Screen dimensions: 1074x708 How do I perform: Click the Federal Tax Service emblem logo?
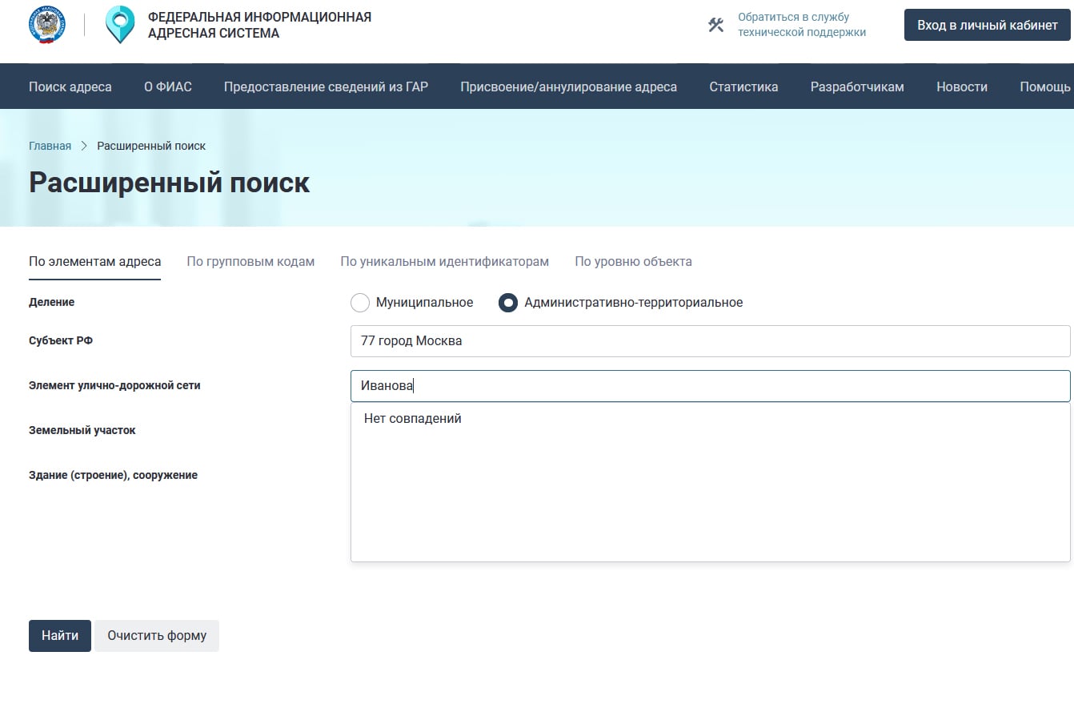coord(48,24)
